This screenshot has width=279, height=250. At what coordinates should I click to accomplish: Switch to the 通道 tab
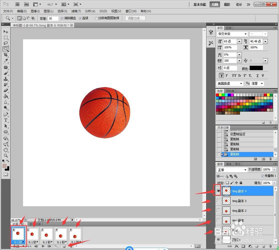229,164
